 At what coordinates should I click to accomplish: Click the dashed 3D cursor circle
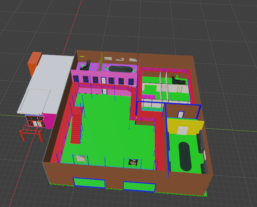pyautogui.click(x=41, y=118)
